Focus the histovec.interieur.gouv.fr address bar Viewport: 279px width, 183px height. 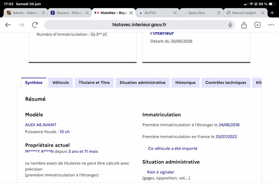click(139, 25)
